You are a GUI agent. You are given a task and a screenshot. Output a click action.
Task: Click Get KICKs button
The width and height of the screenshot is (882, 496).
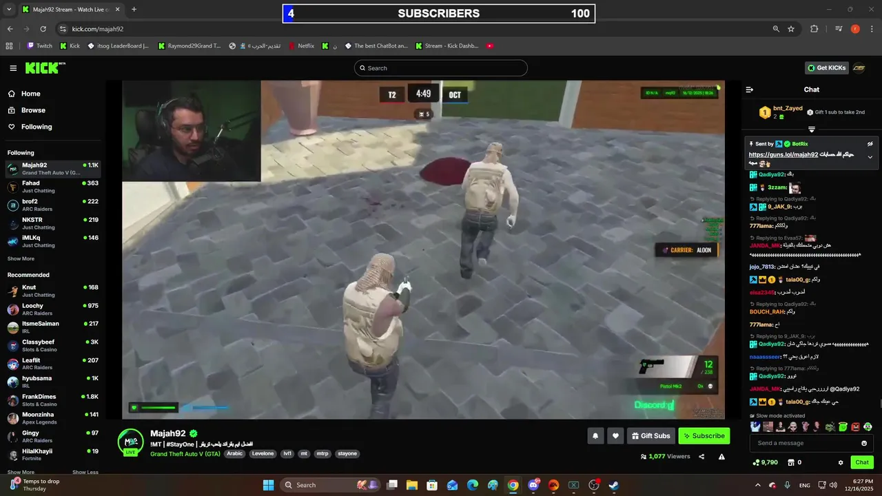pos(826,68)
